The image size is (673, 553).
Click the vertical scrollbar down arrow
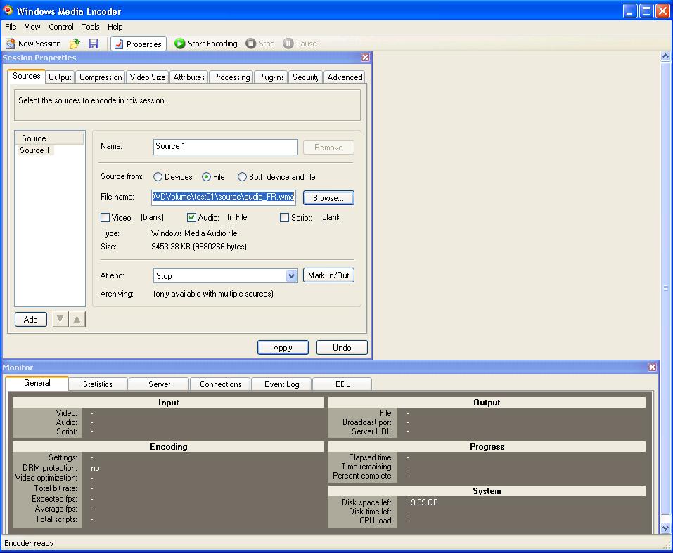[x=665, y=528]
